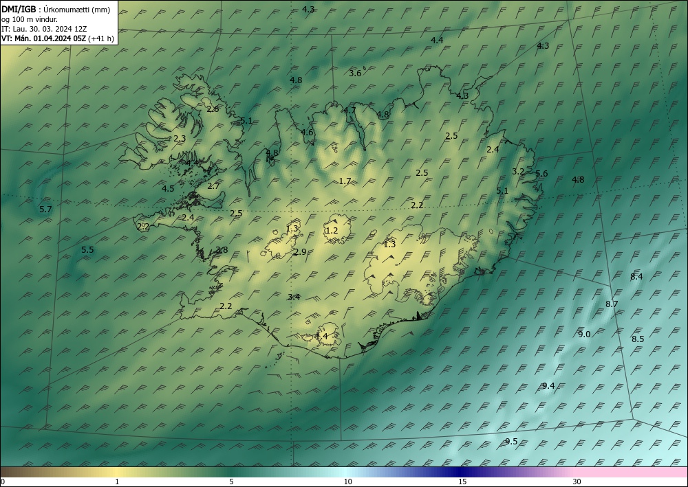688x487 pixels.
Task: Click the 5.5 value over the western sea
Action: point(88,249)
